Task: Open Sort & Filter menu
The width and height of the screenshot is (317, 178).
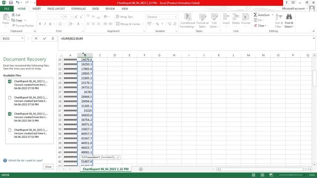Action: point(279,20)
